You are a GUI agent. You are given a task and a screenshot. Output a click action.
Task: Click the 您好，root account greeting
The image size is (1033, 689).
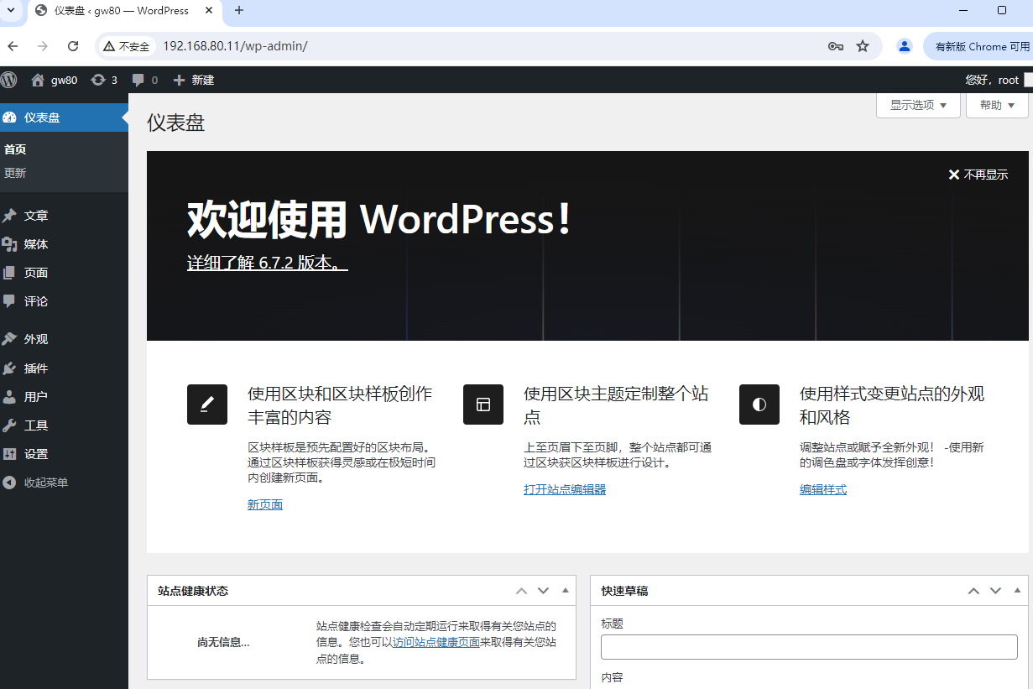click(x=992, y=80)
